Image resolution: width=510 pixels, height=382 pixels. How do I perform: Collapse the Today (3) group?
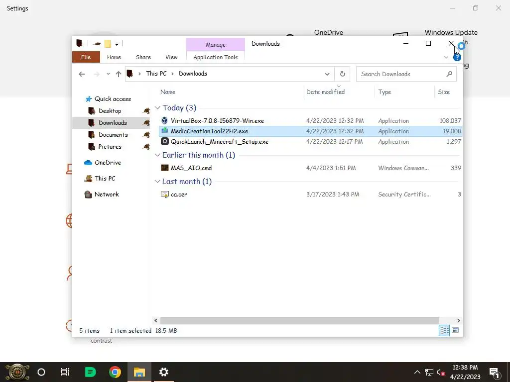tap(157, 108)
